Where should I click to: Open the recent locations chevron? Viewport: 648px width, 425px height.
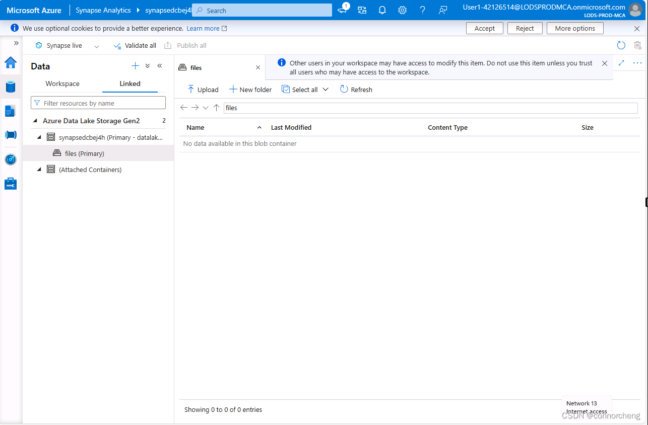(x=206, y=108)
